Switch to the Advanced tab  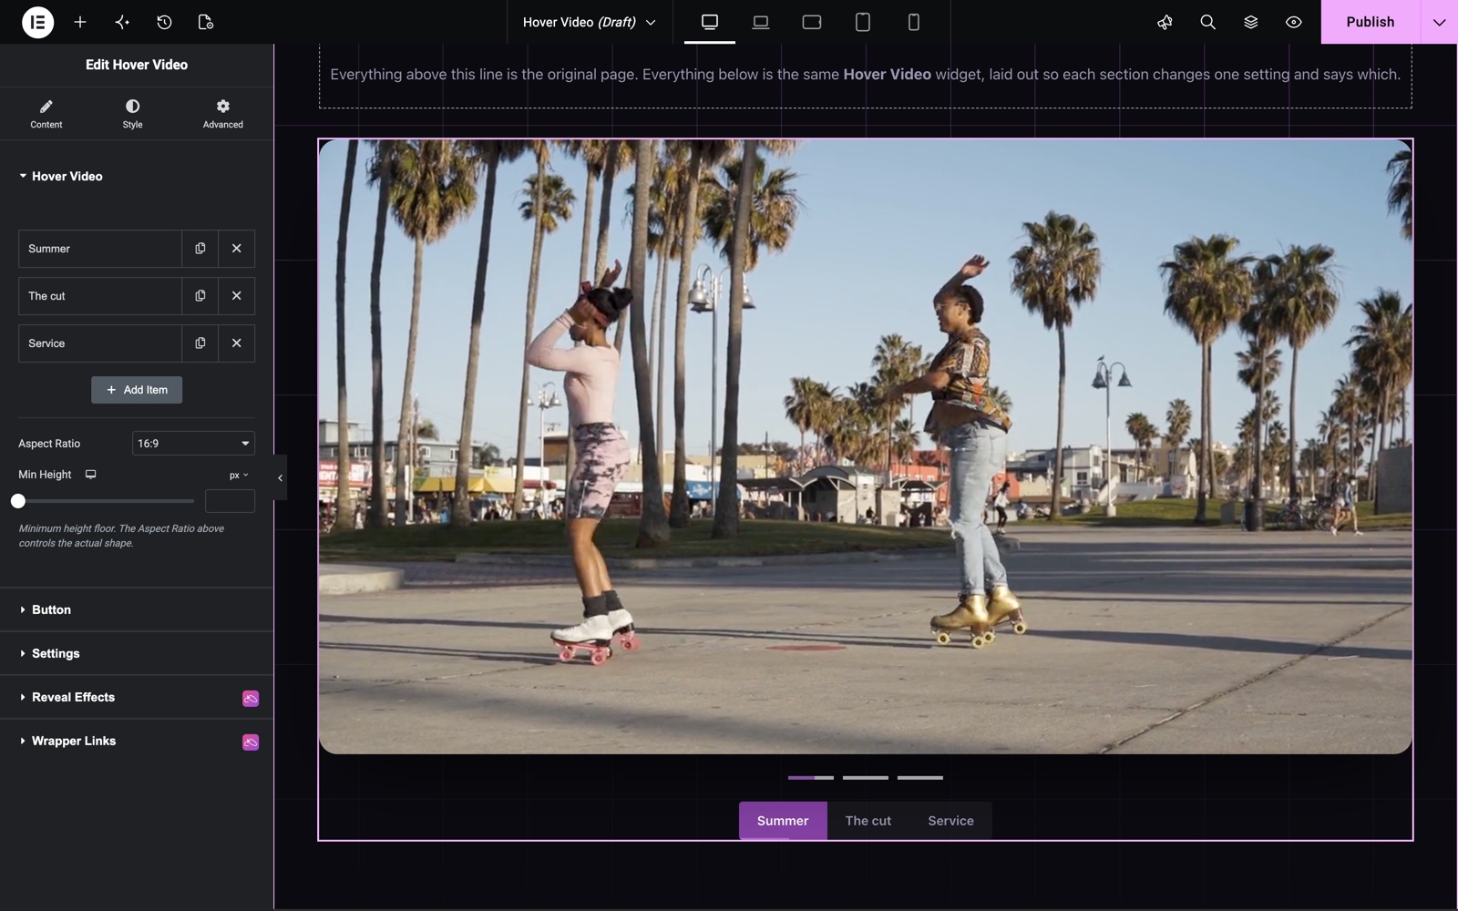coord(223,114)
